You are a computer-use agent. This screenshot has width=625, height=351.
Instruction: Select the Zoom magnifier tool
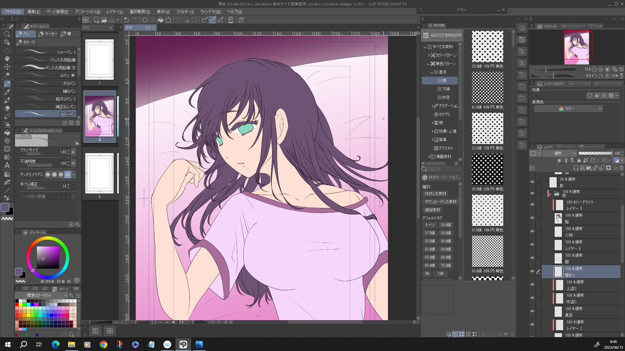[x=7, y=34]
